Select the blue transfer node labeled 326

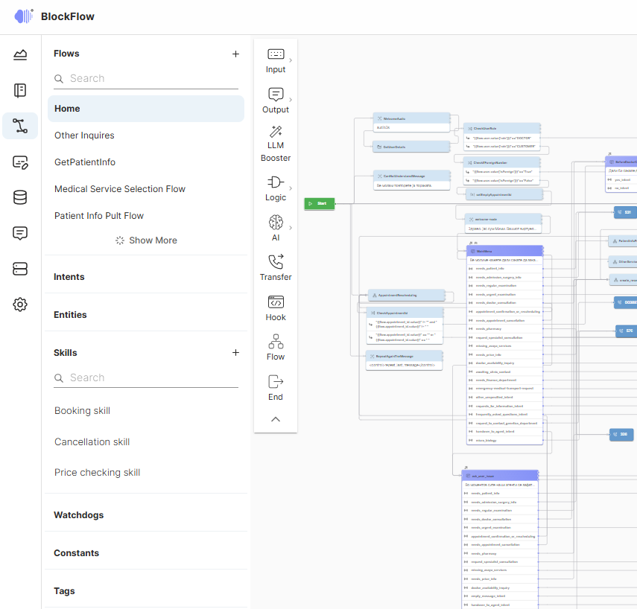point(621,435)
